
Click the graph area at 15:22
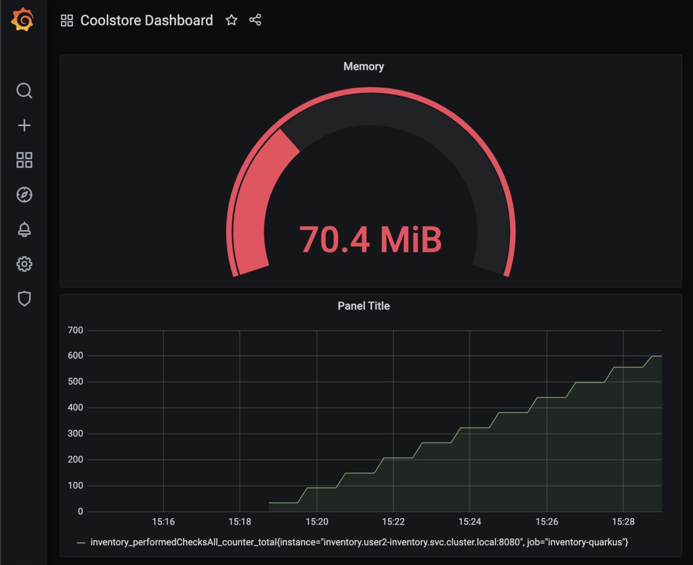click(393, 485)
